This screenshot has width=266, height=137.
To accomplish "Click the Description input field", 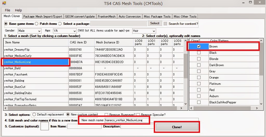I will tap(137, 126).
